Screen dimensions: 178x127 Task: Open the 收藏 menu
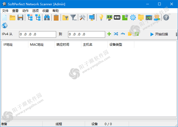[46, 11]
